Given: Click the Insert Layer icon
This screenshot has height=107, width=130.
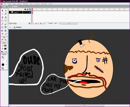Looking at the screenshot, I should tap(10, 23).
